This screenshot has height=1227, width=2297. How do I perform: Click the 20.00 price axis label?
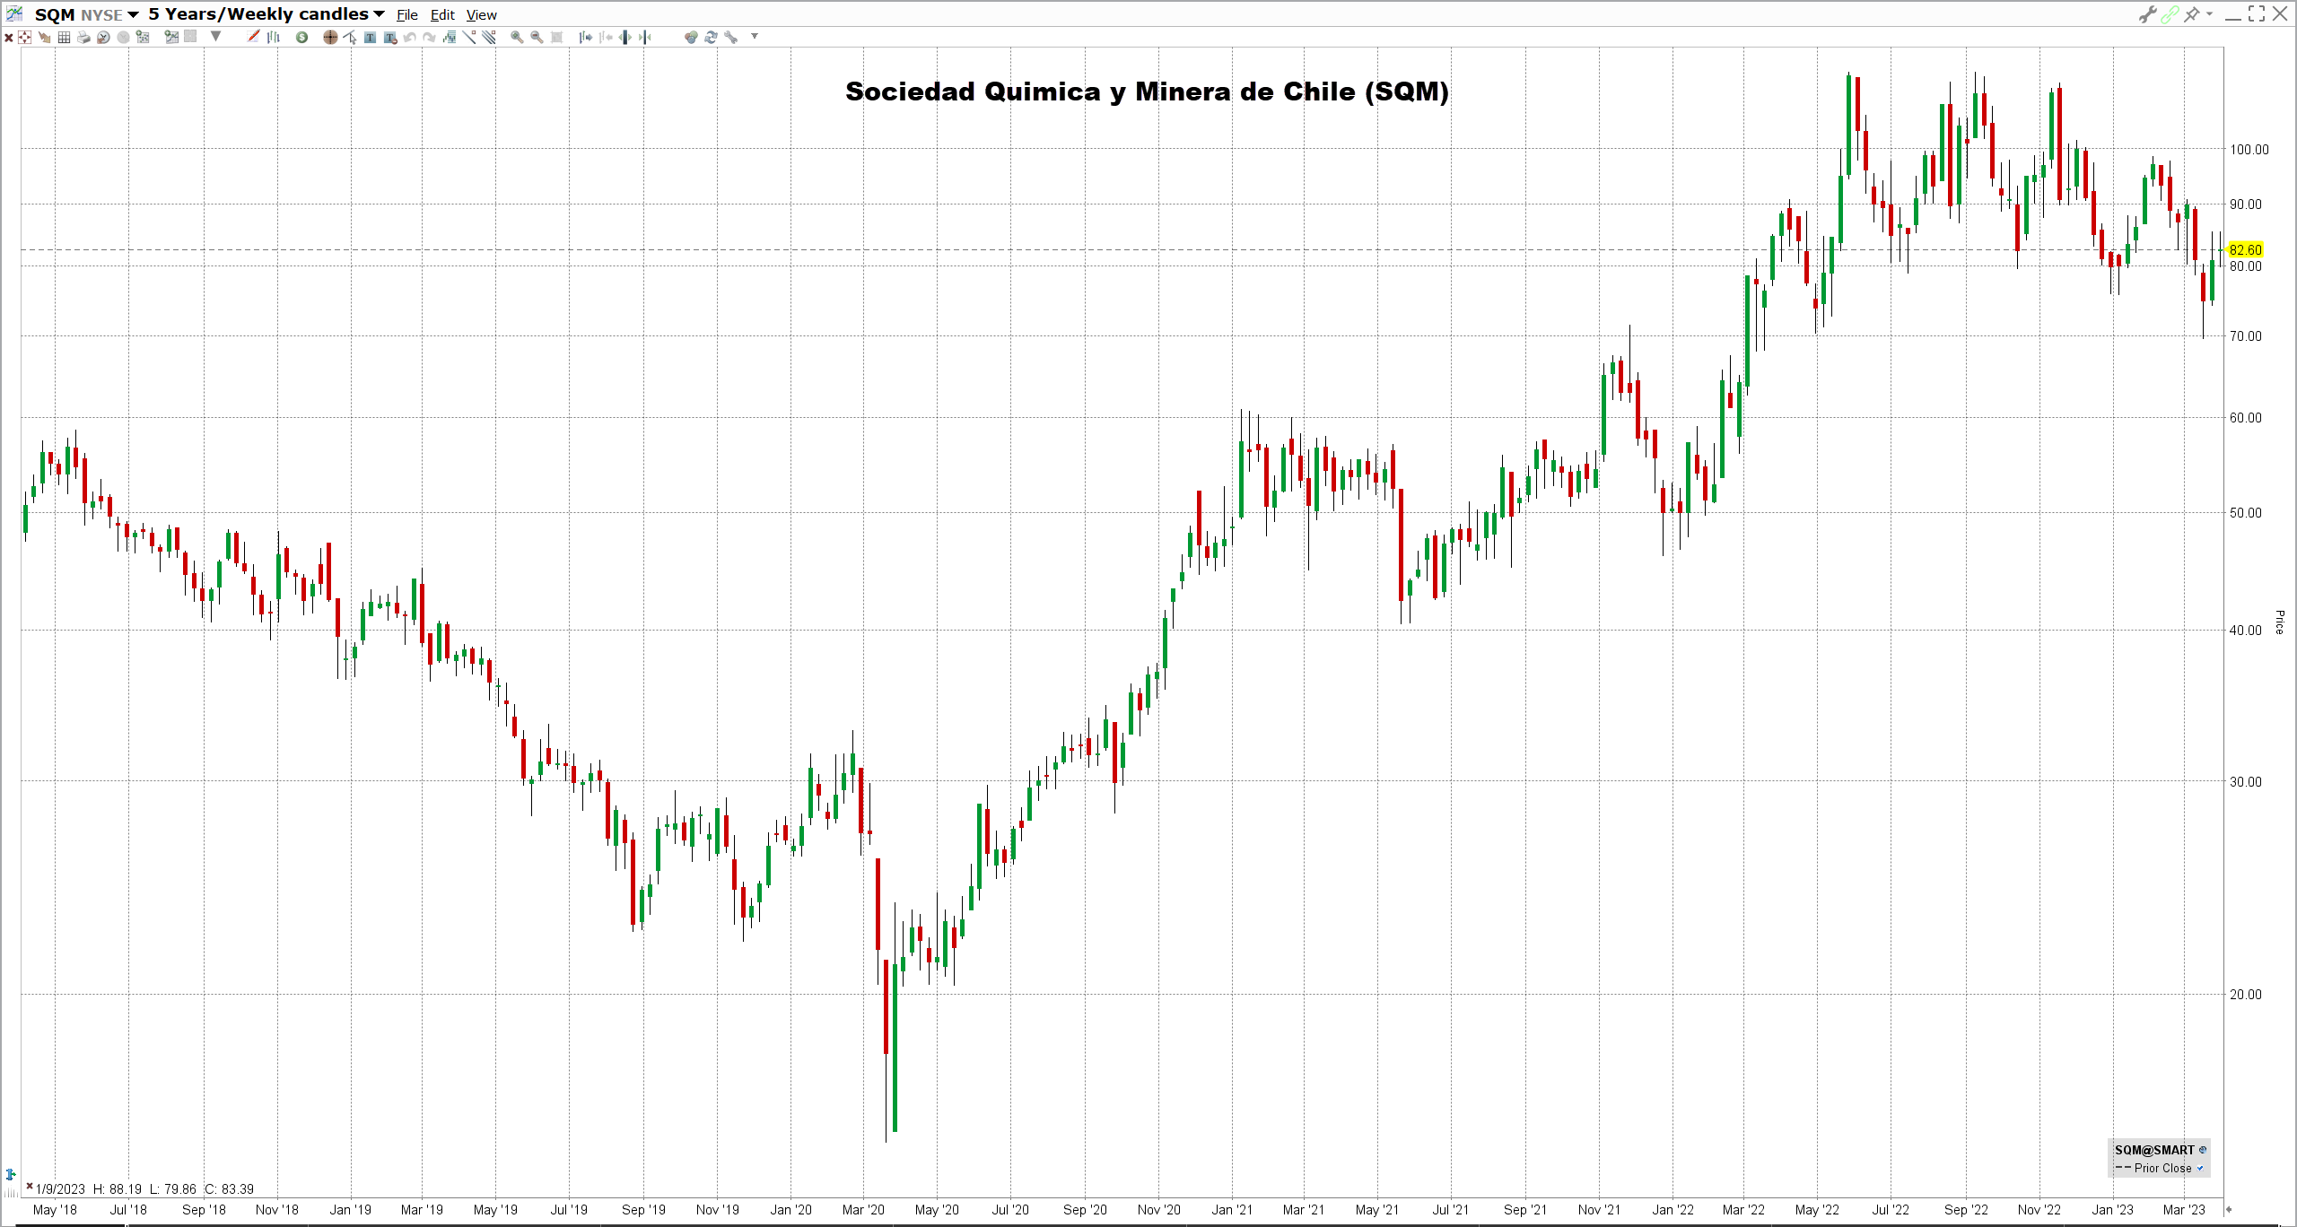pos(2246,995)
